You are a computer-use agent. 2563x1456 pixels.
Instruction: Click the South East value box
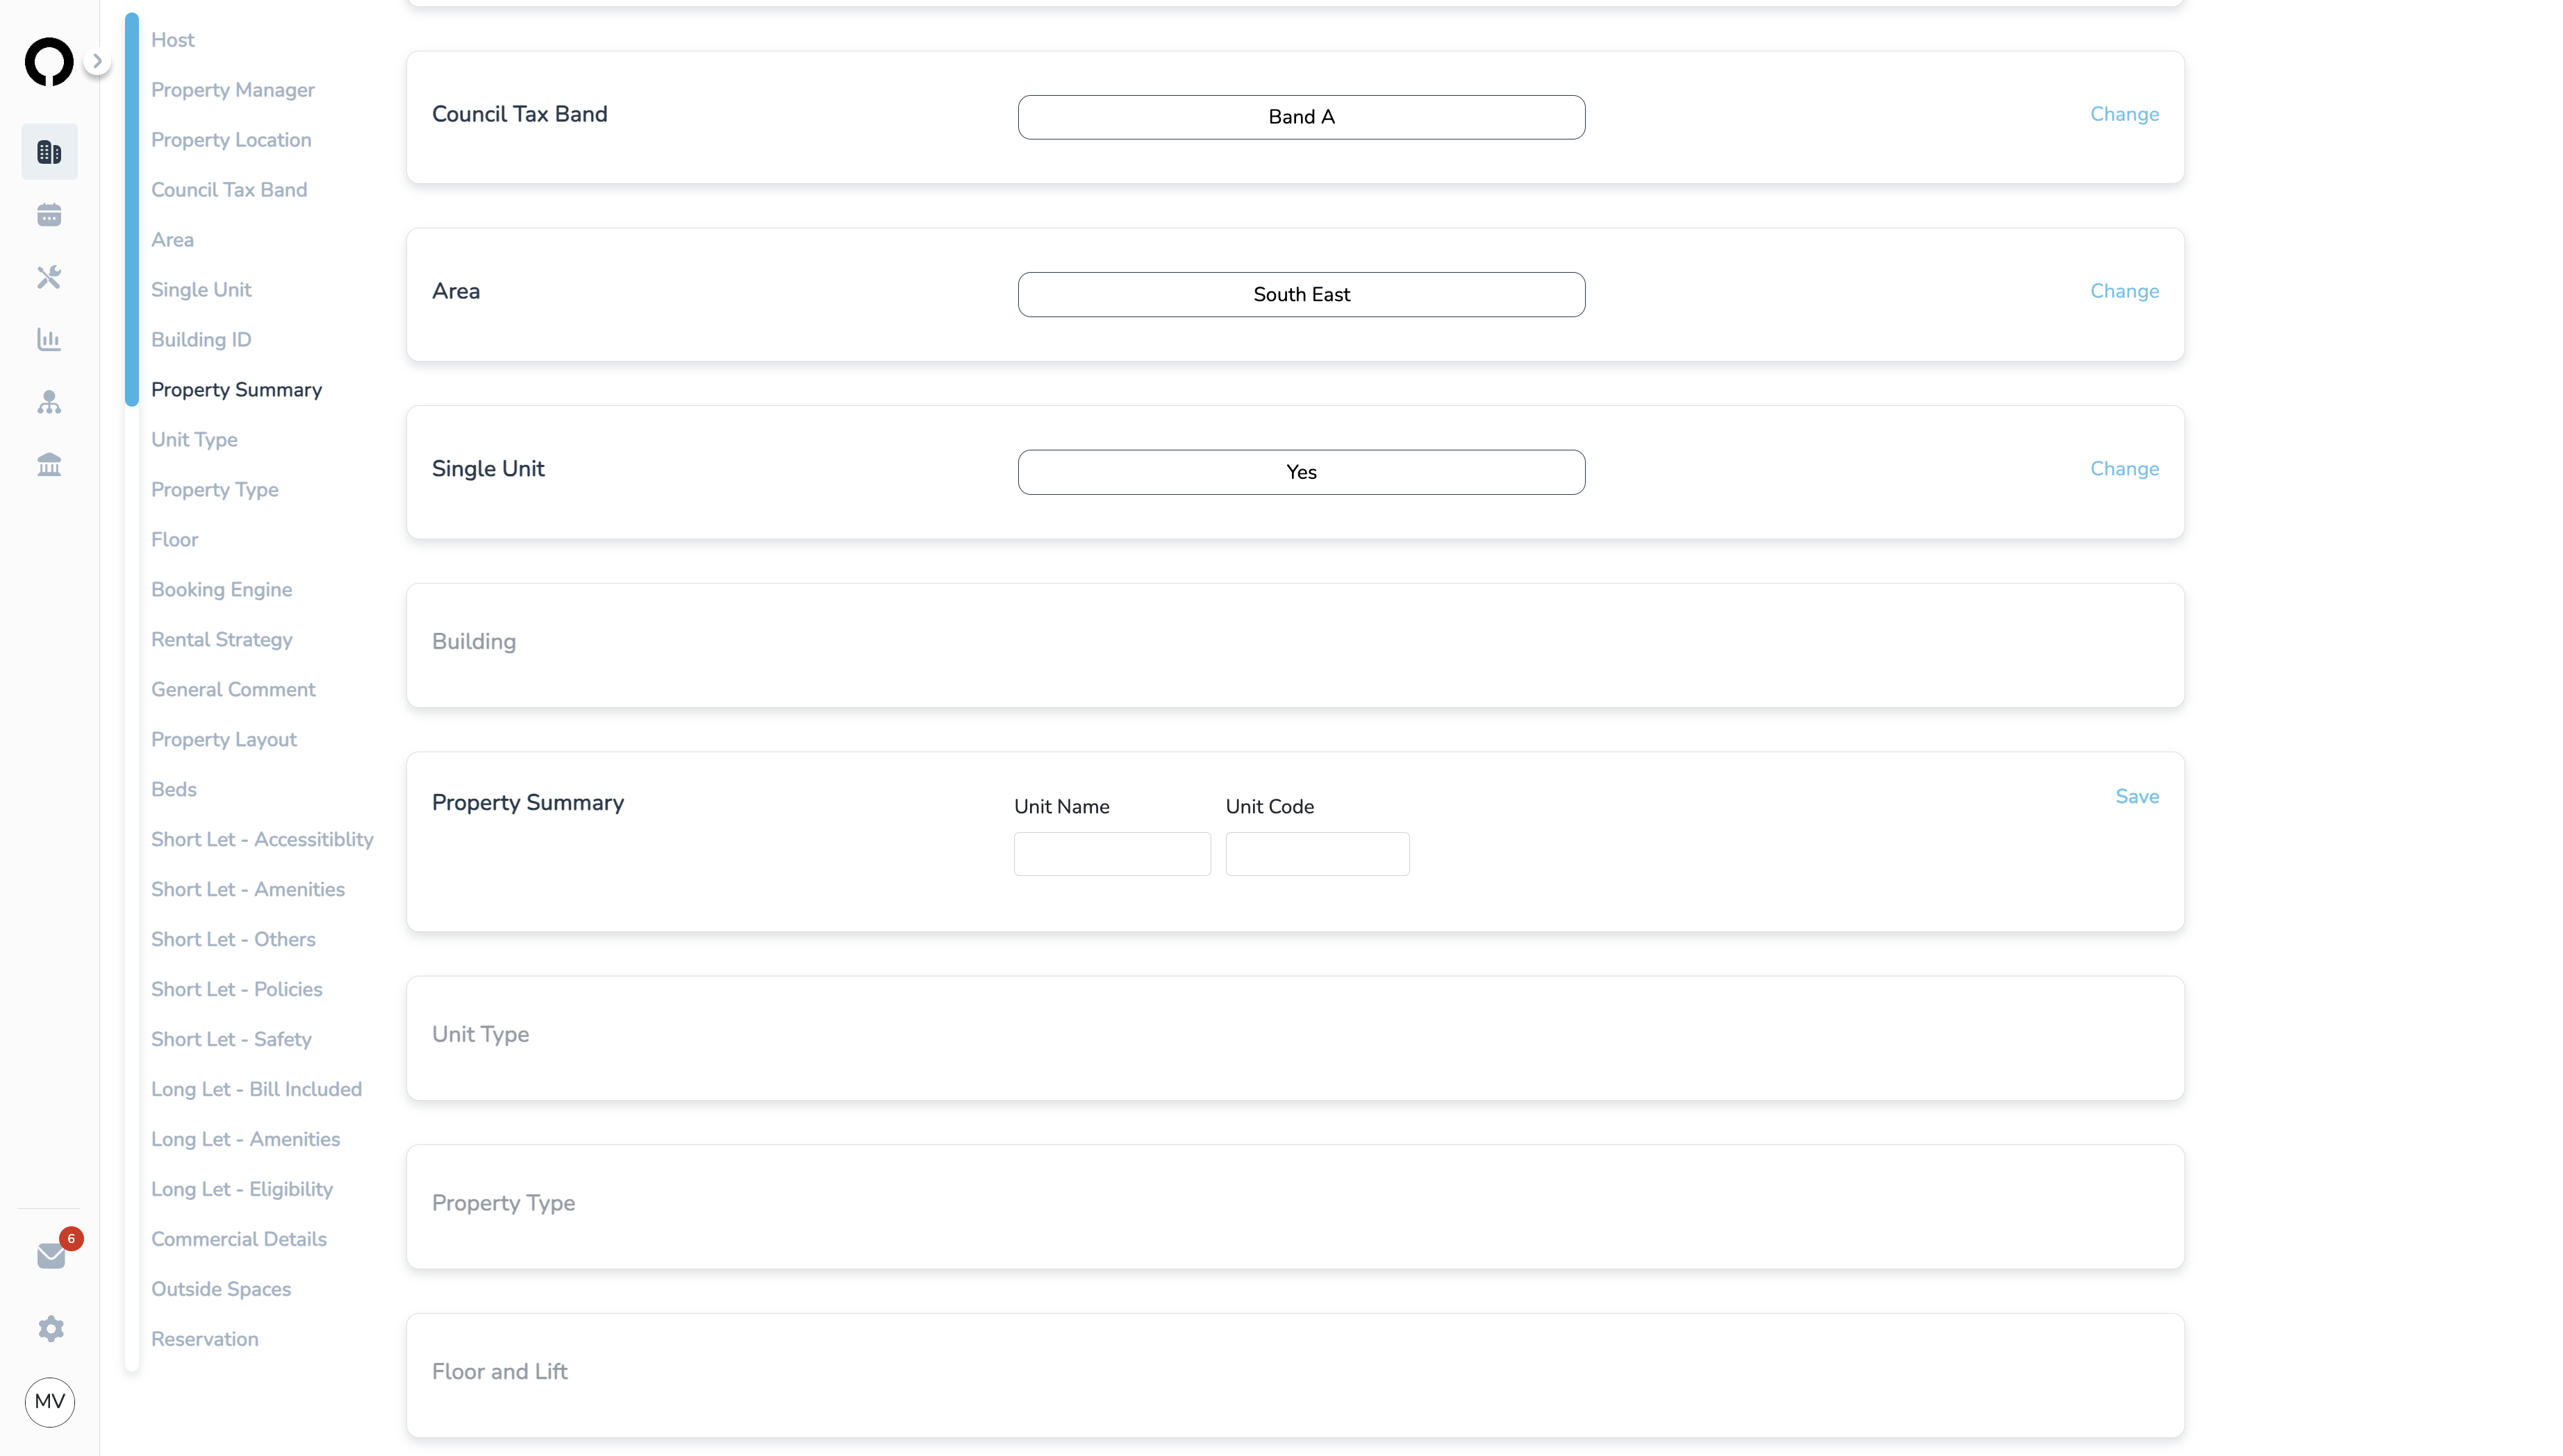tap(1301, 295)
